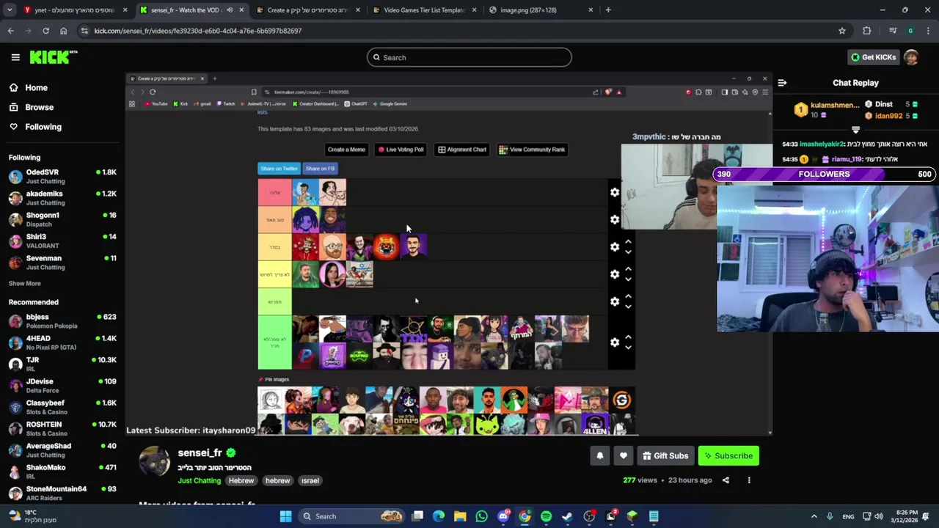
Task: Open the Windows taskbar search box
Action: 352,516
